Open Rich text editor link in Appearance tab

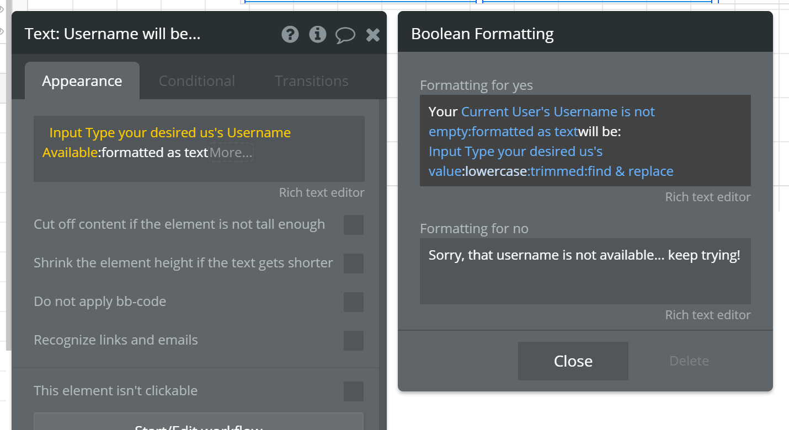(321, 193)
